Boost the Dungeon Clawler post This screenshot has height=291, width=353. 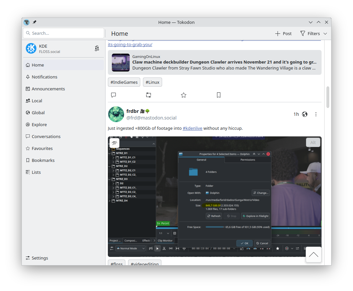[149, 95]
